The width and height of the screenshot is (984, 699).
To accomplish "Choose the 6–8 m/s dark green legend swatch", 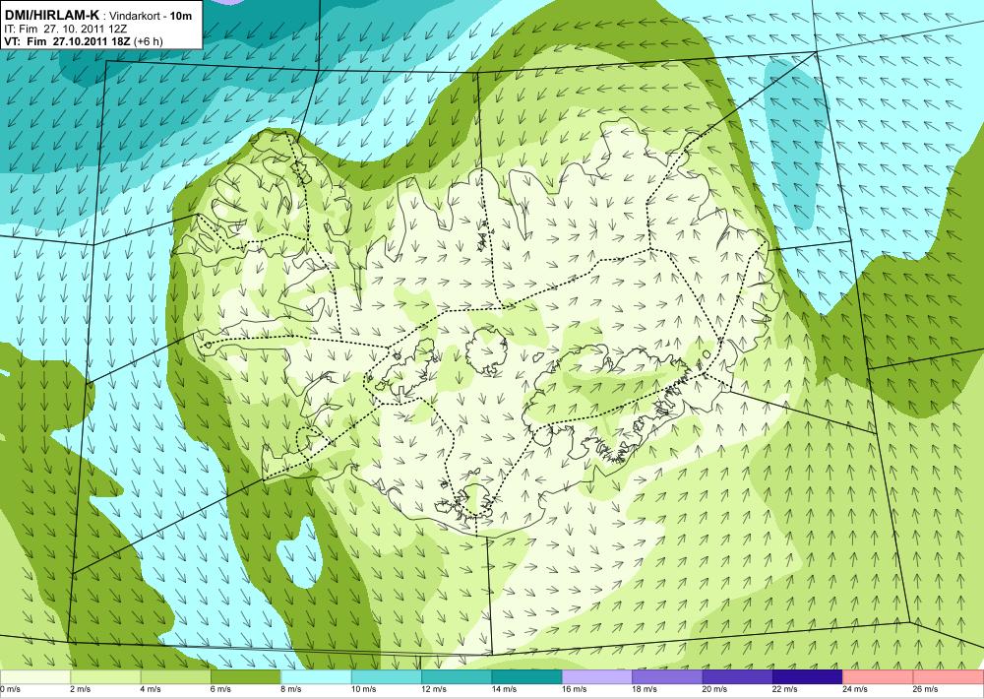I will (x=246, y=677).
